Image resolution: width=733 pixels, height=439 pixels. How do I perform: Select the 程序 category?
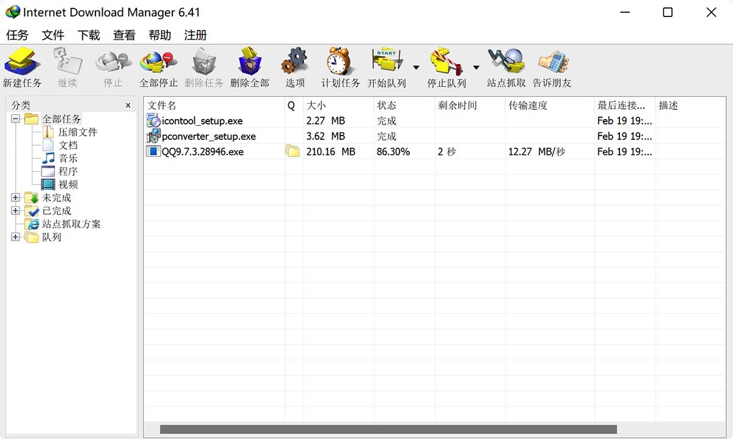tap(68, 172)
